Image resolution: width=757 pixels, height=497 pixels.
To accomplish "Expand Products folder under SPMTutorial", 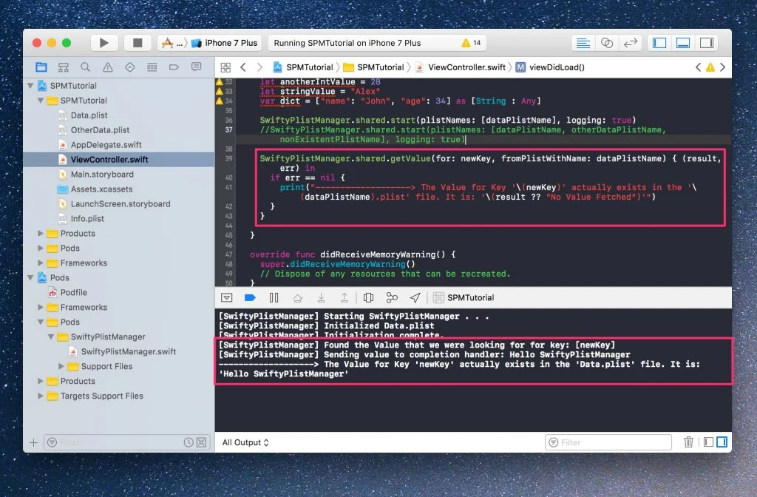I will [41, 233].
